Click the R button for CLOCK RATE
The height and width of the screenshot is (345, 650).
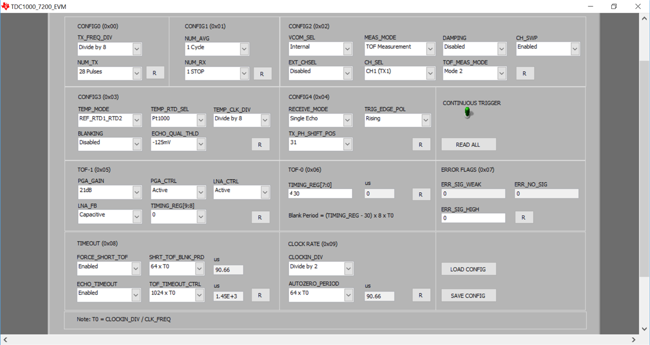tap(421, 295)
